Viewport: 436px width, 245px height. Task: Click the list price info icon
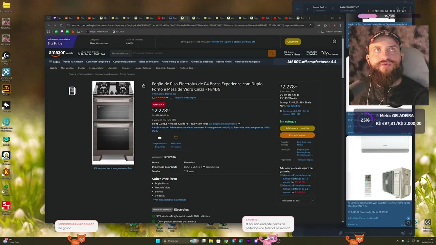coord(168,115)
